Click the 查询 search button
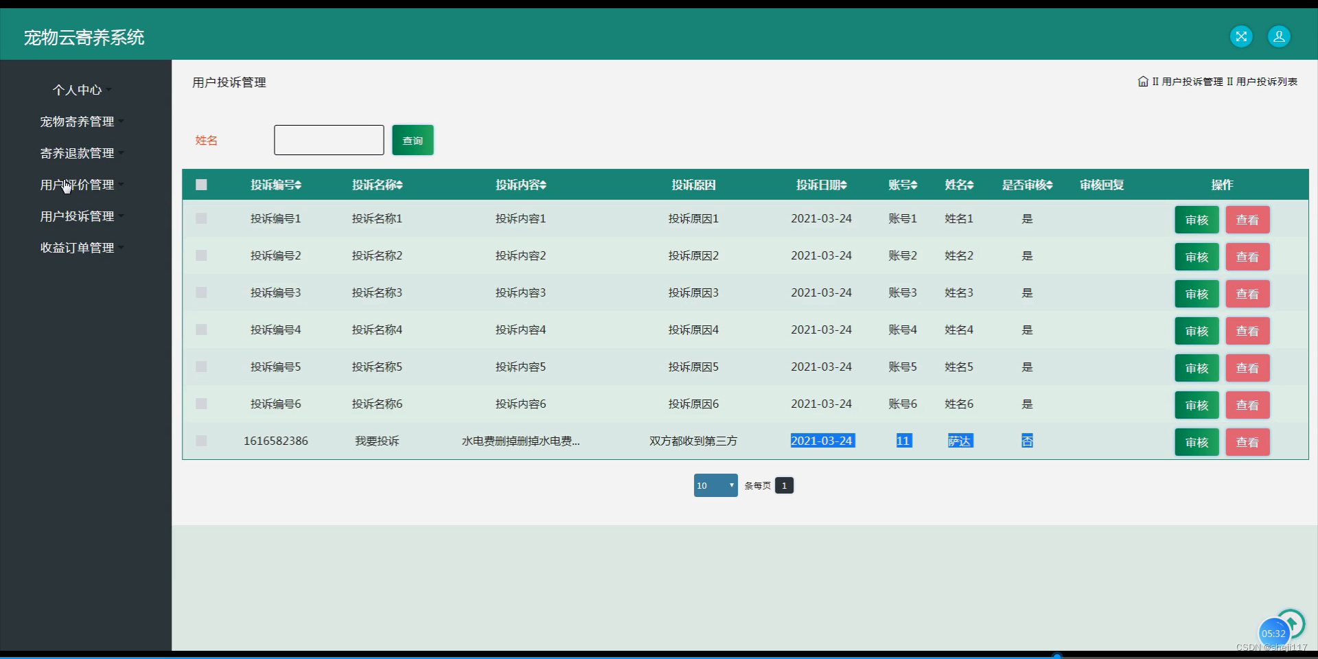 click(x=413, y=140)
